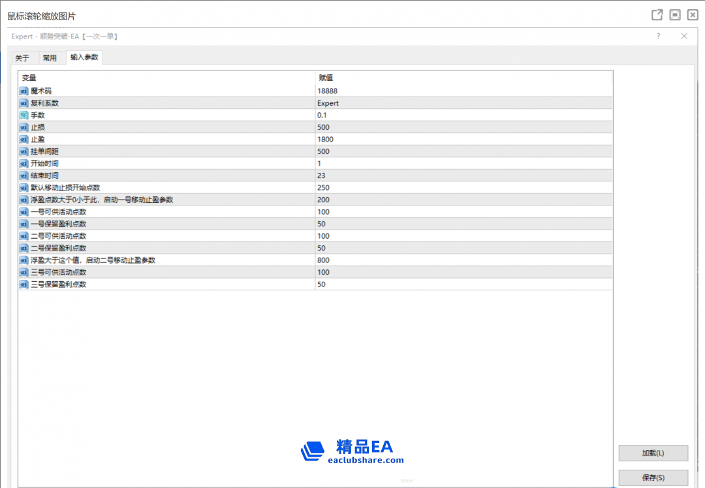Select the 输入参数 tab
The height and width of the screenshot is (488, 705).
84,57
